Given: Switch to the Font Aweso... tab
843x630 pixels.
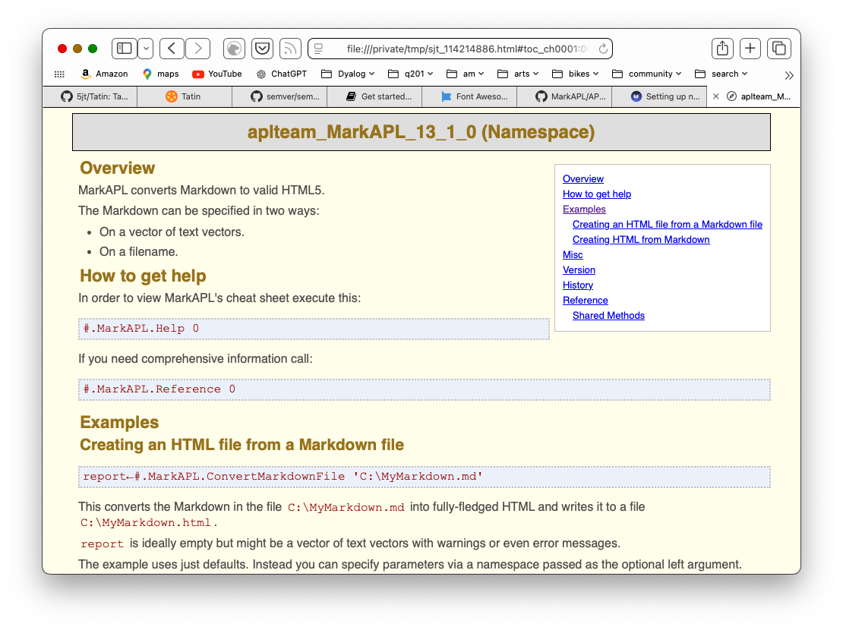Looking at the screenshot, I should 469,96.
